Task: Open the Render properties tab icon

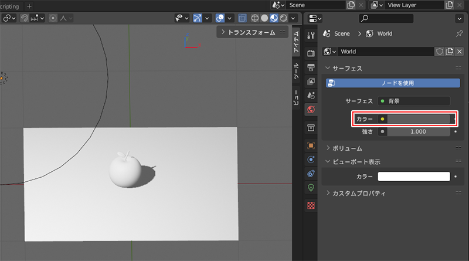Action: point(311,54)
